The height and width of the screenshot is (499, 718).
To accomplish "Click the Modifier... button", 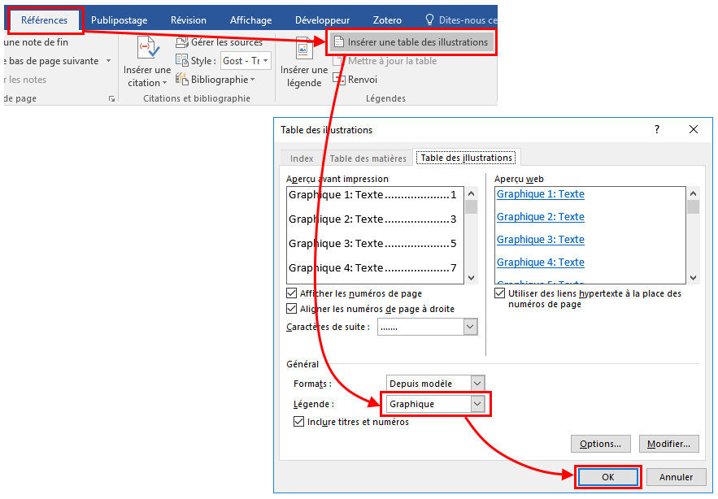I will 668,444.
